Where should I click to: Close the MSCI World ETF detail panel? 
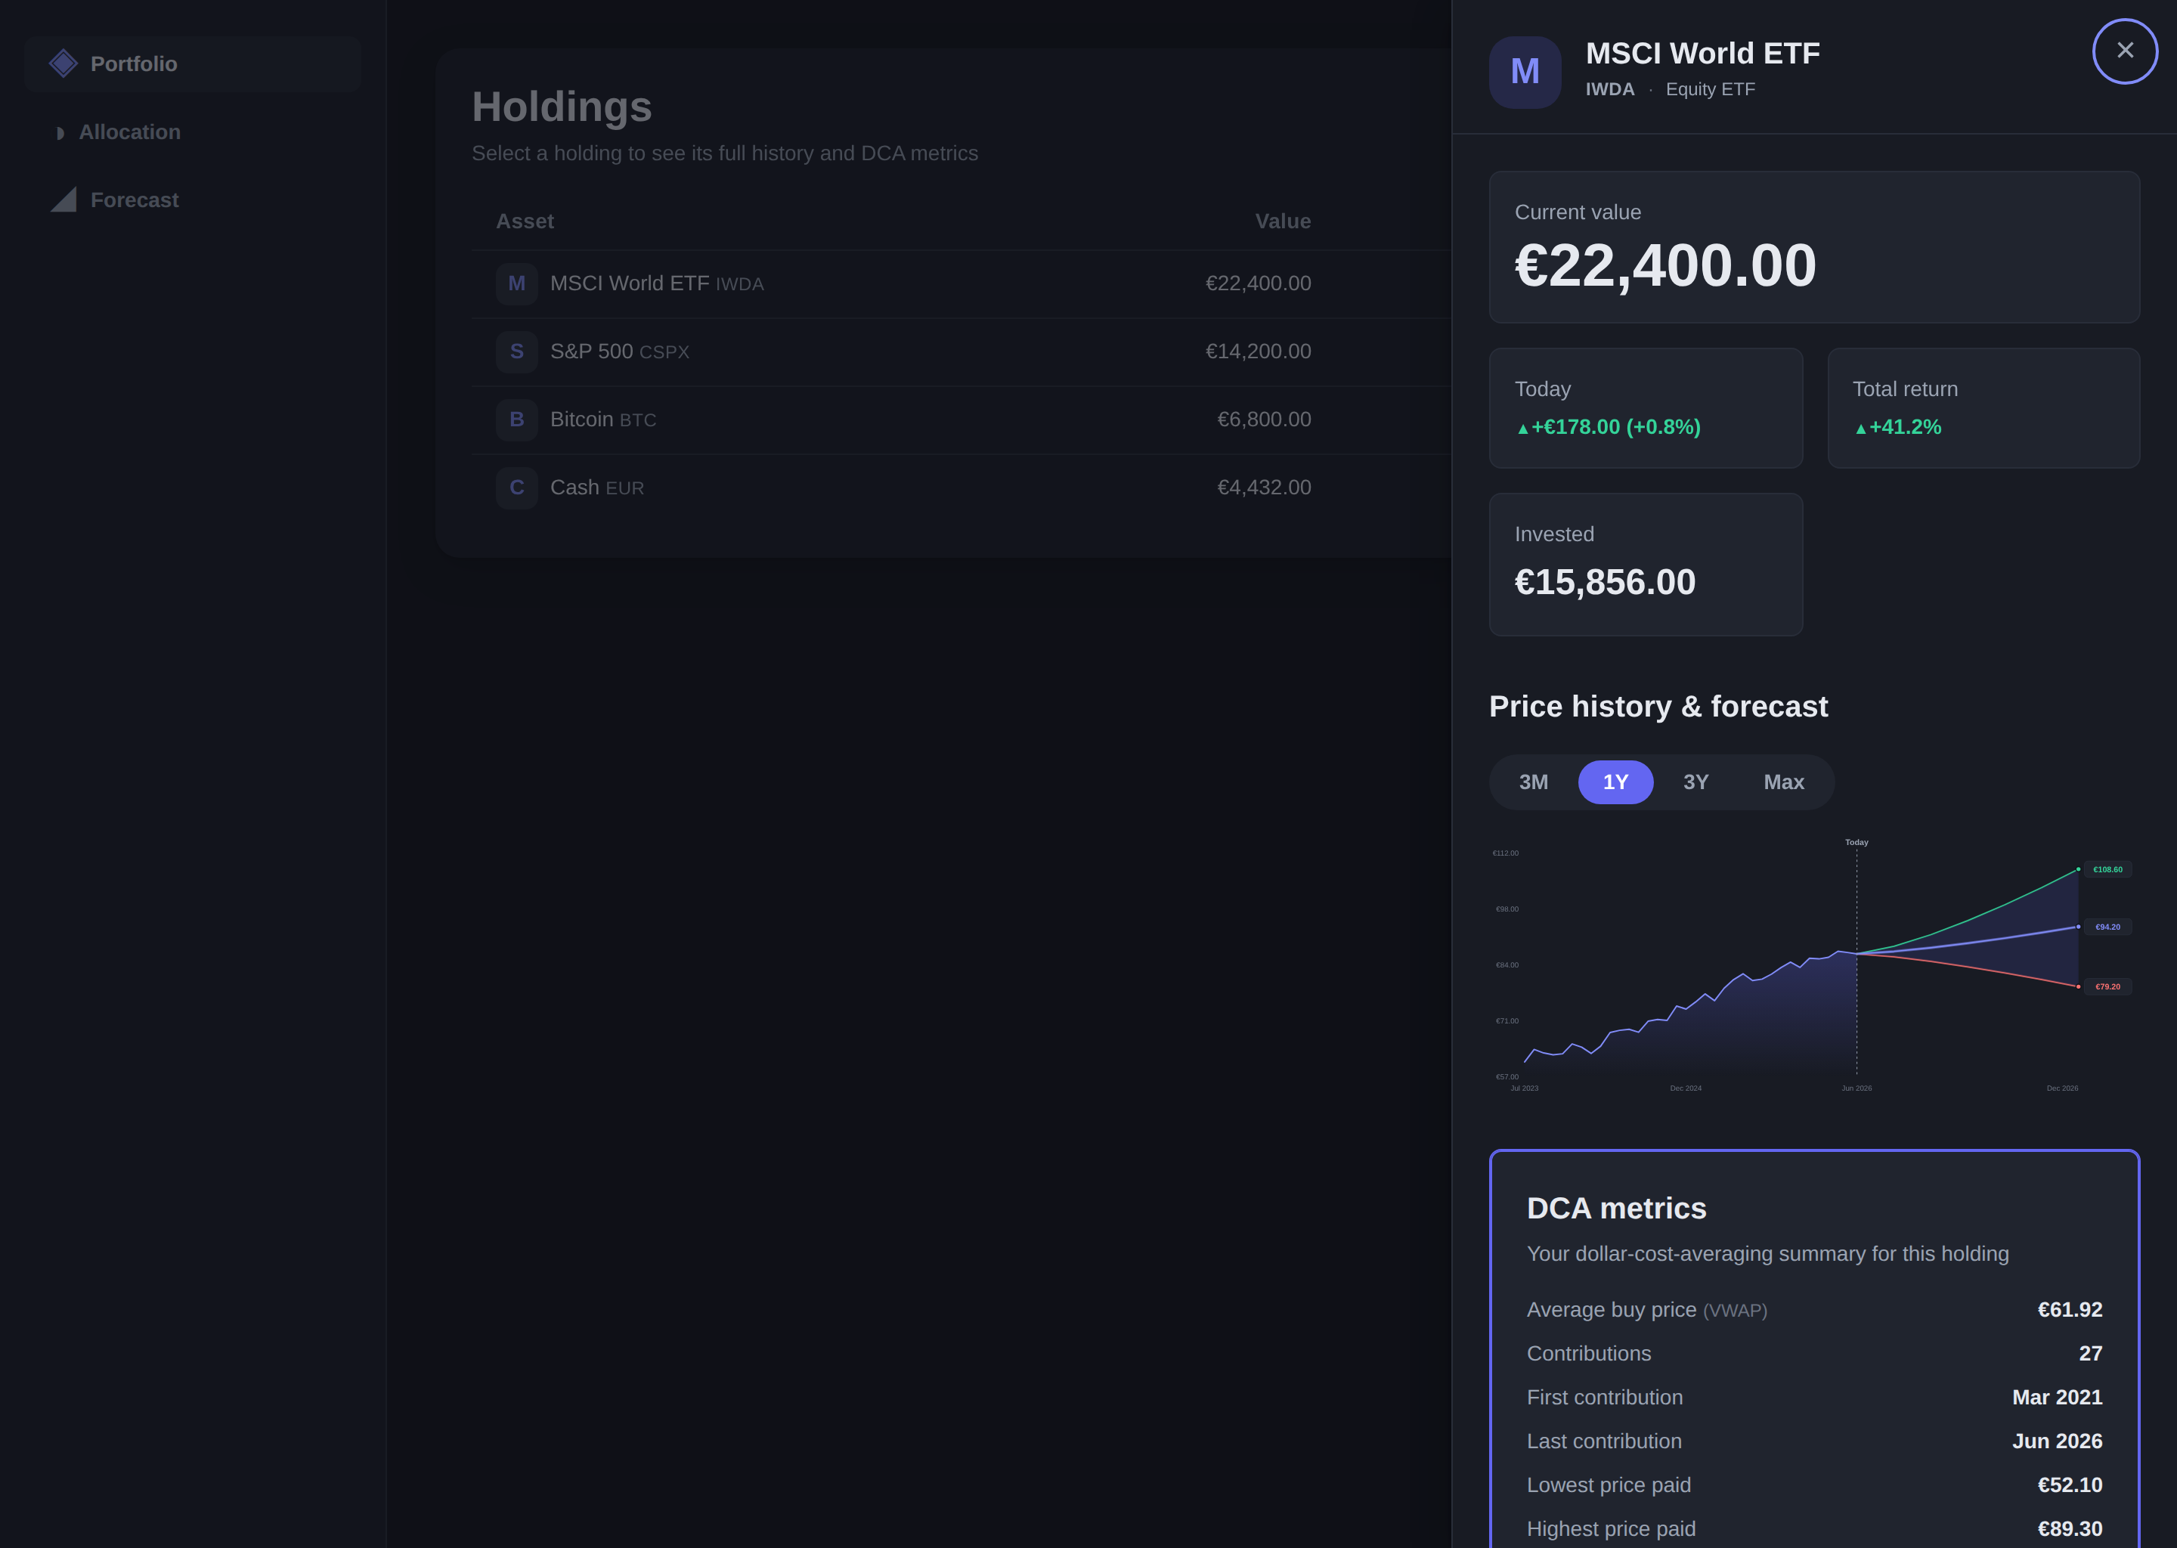click(x=2125, y=51)
